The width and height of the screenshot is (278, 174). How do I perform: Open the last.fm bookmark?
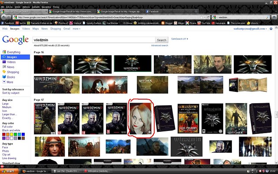(20, 23)
